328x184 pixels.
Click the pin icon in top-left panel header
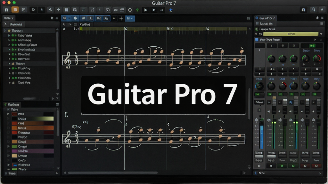point(52,18)
